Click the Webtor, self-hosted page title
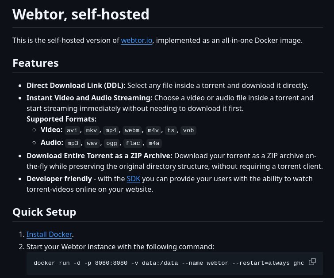This screenshot has height=278, width=334. [x=81, y=15]
